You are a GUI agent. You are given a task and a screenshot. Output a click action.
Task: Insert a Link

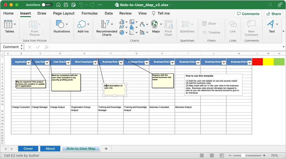(x=233, y=27)
